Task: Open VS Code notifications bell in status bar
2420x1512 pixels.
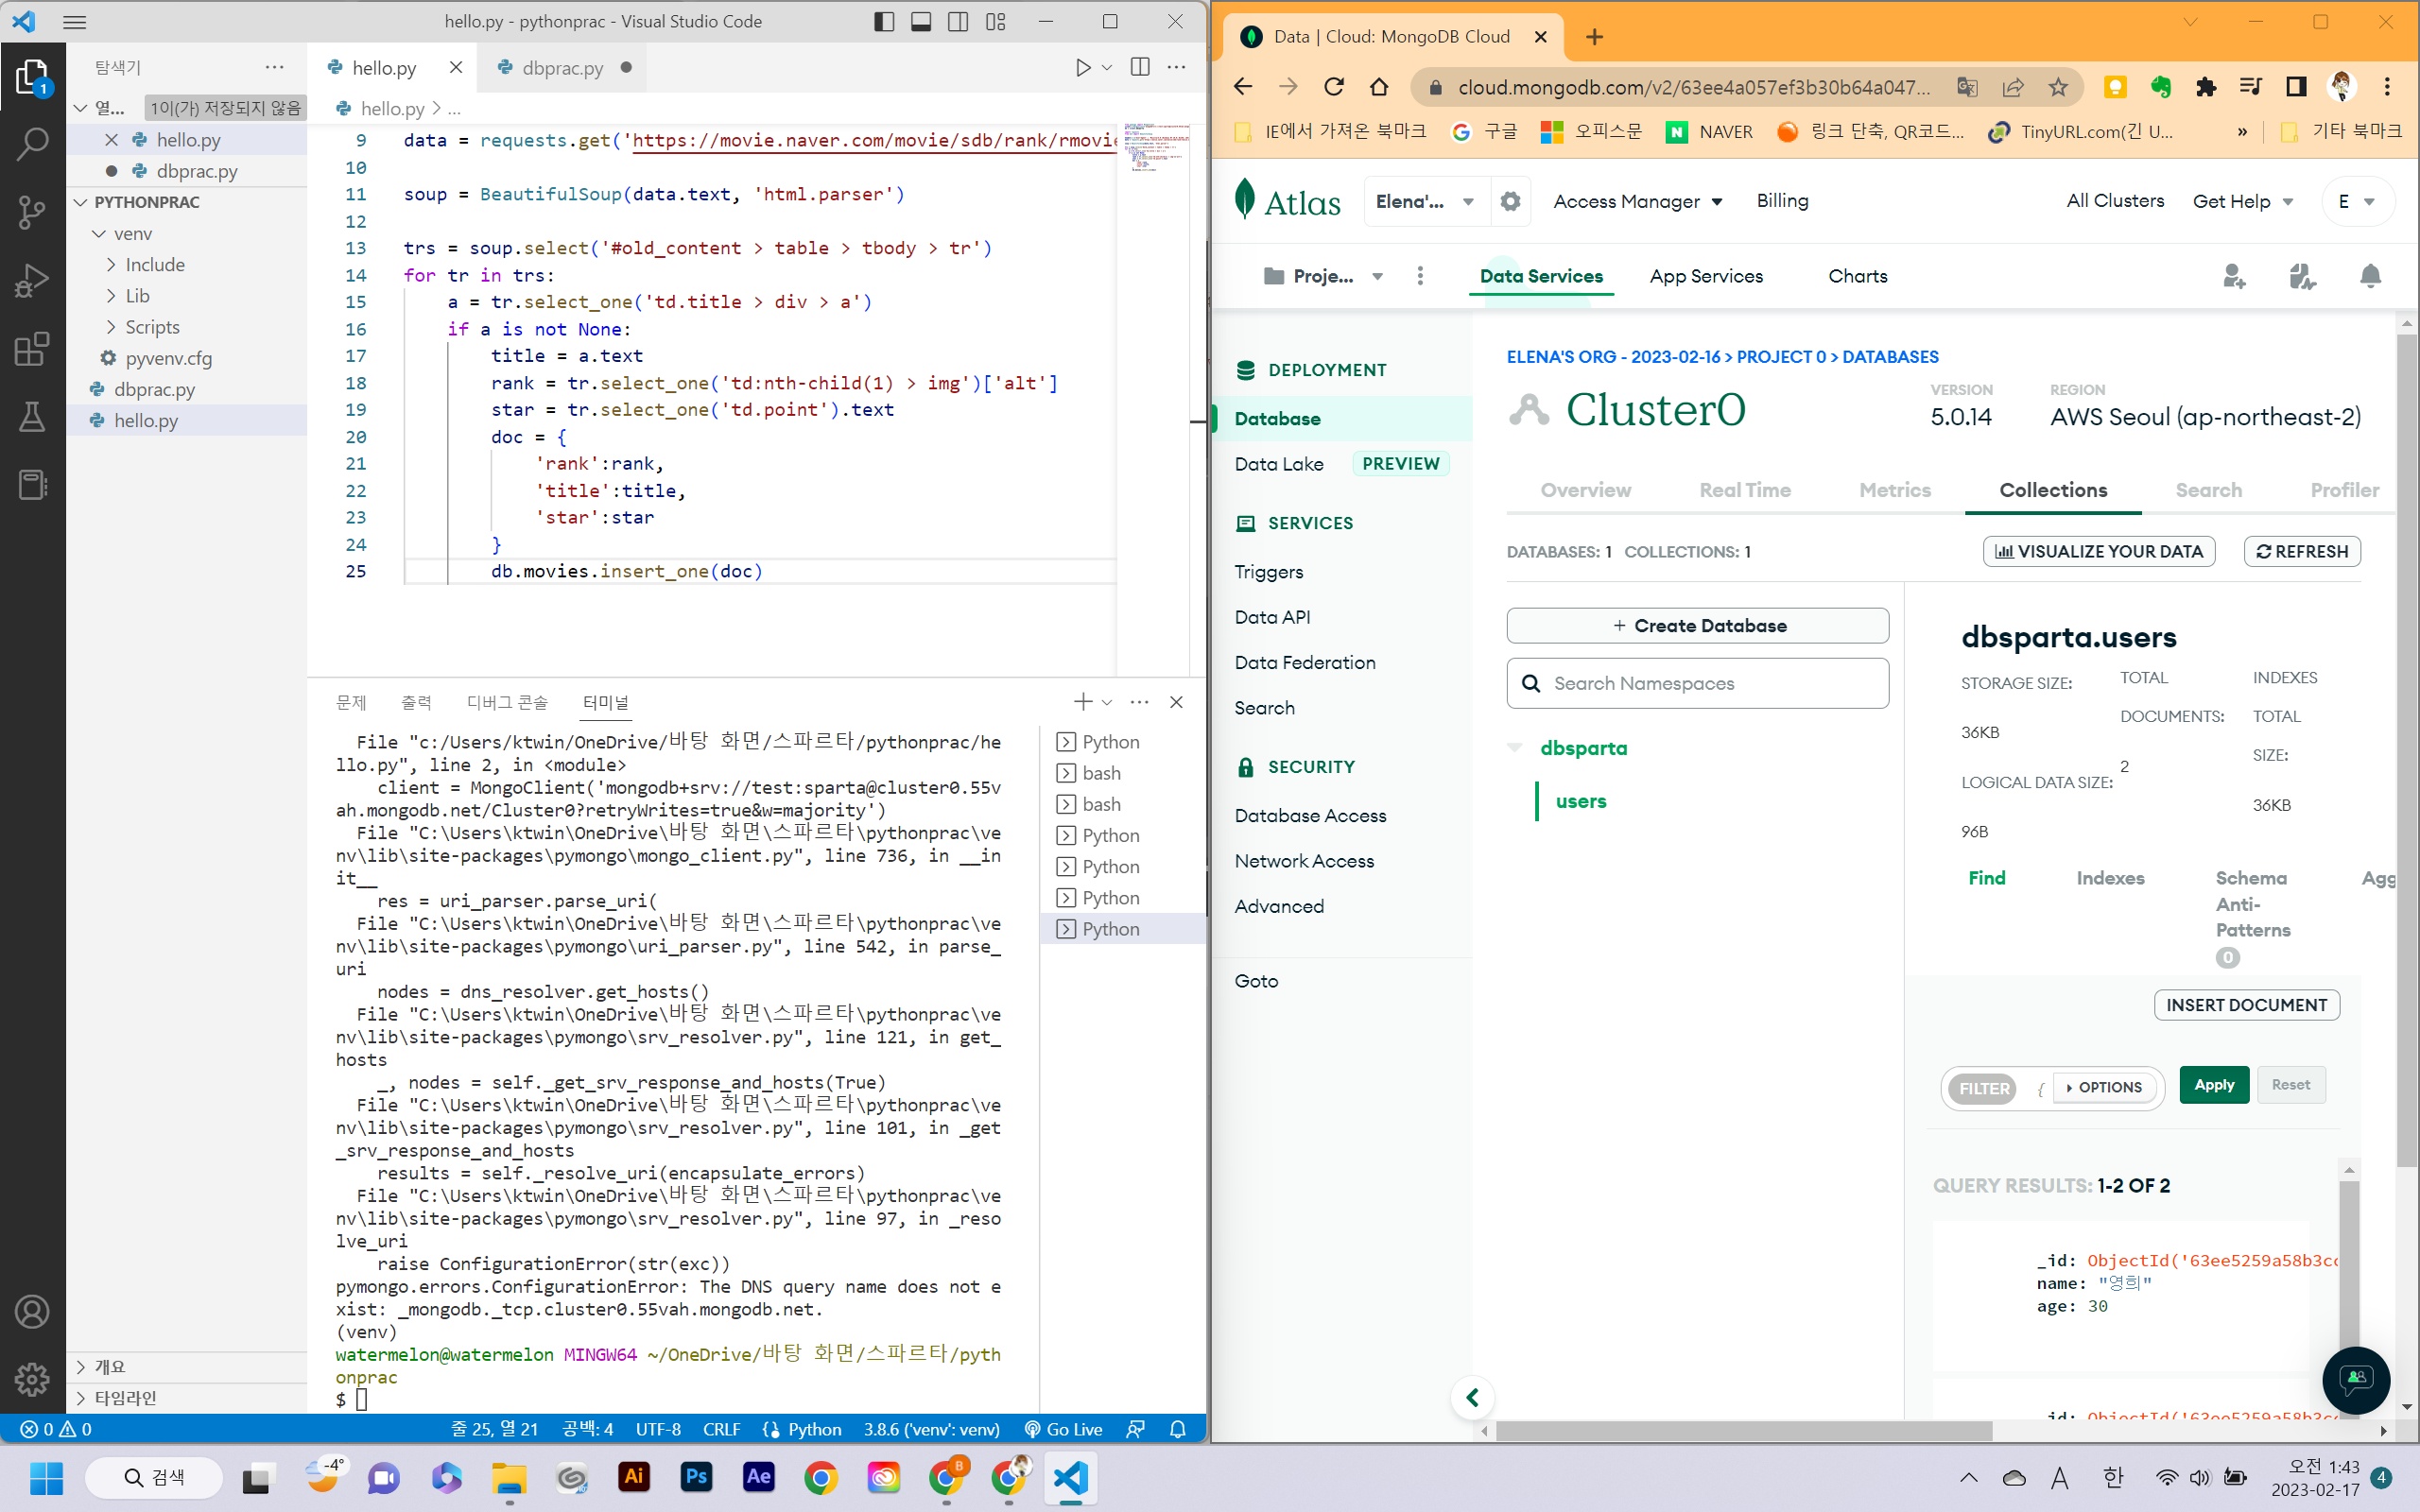Action: [1178, 1429]
